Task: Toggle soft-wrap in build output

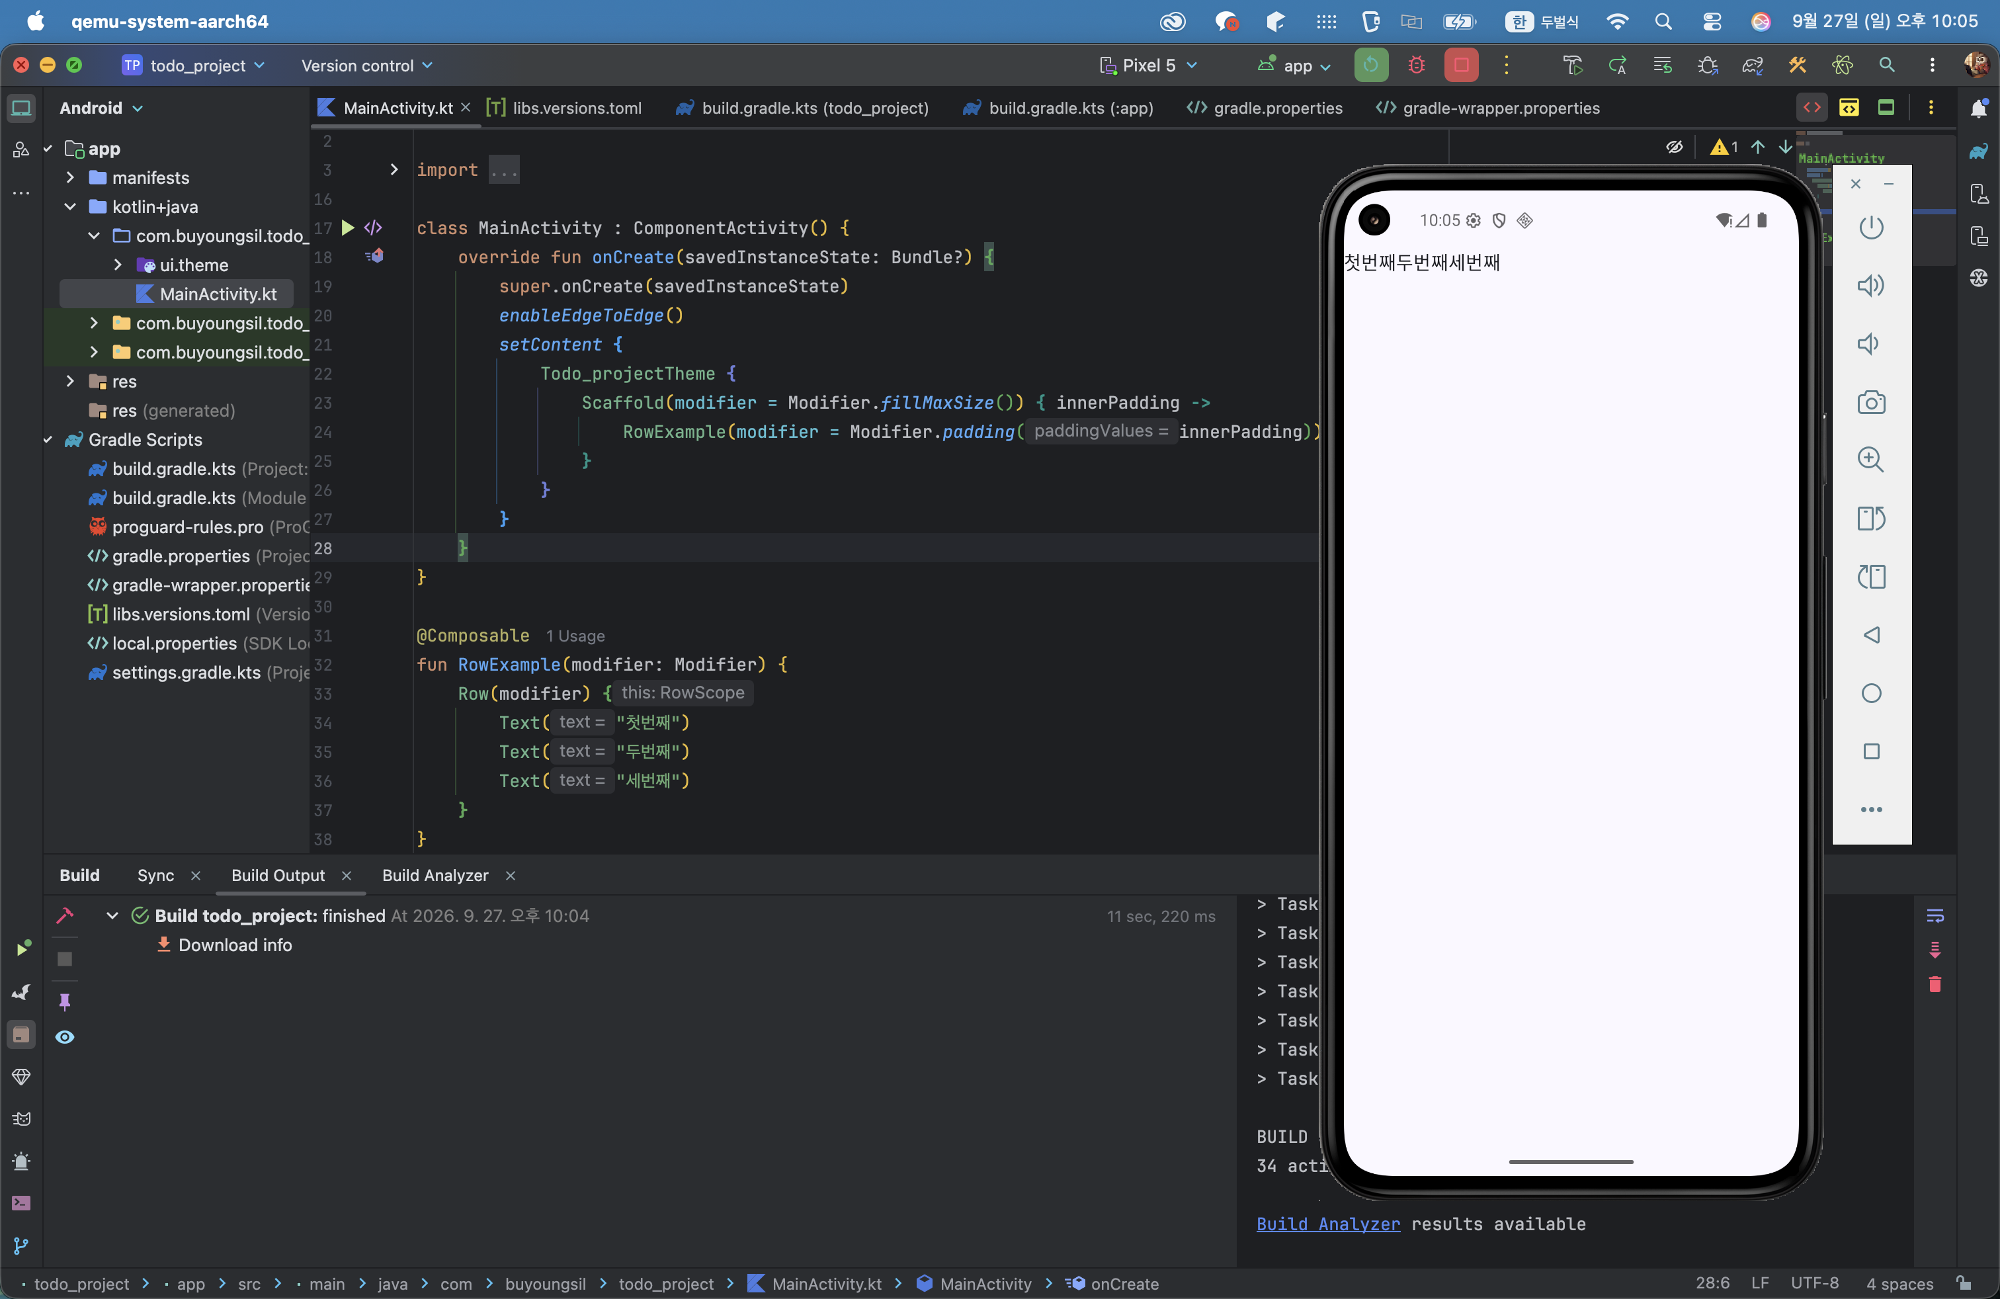Action: point(1935,916)
